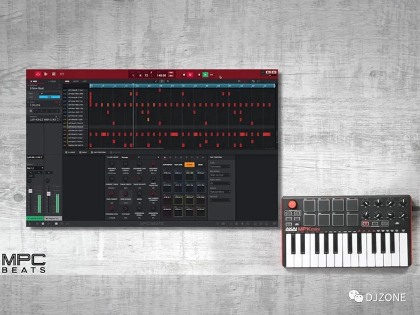
Task: Stop playback with the Stop button
Action: (x=199, y=75)
